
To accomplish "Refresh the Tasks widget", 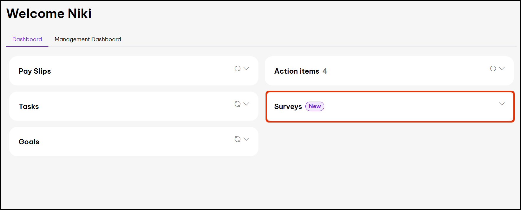I will [x=237, y=104].
